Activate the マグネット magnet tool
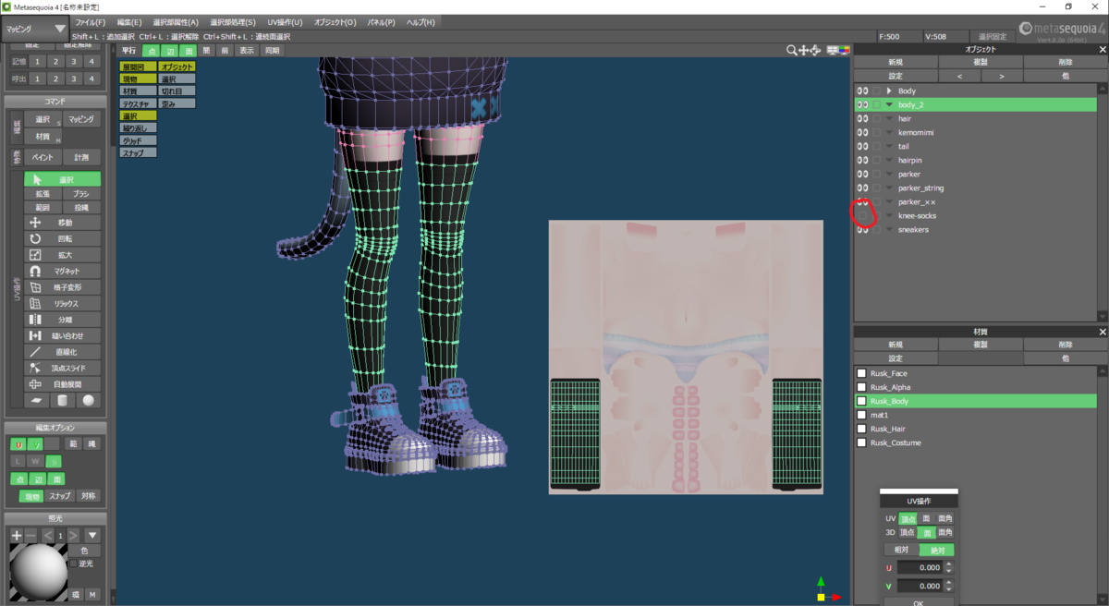Screen dimensions: 1109x606 coord(63,272)
